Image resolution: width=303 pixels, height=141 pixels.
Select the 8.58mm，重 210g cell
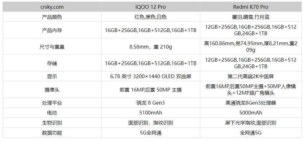click(151, 47)
